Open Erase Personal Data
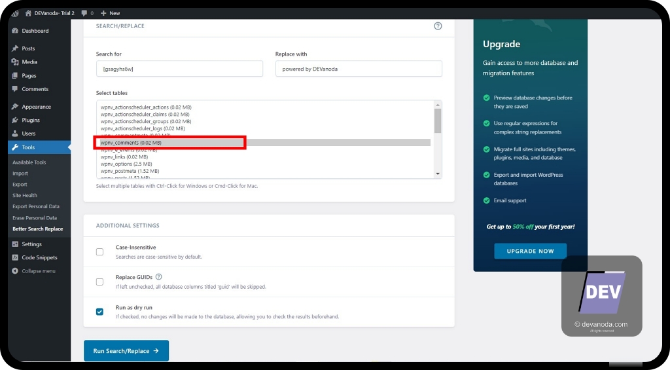 click(x=35, y=217)
